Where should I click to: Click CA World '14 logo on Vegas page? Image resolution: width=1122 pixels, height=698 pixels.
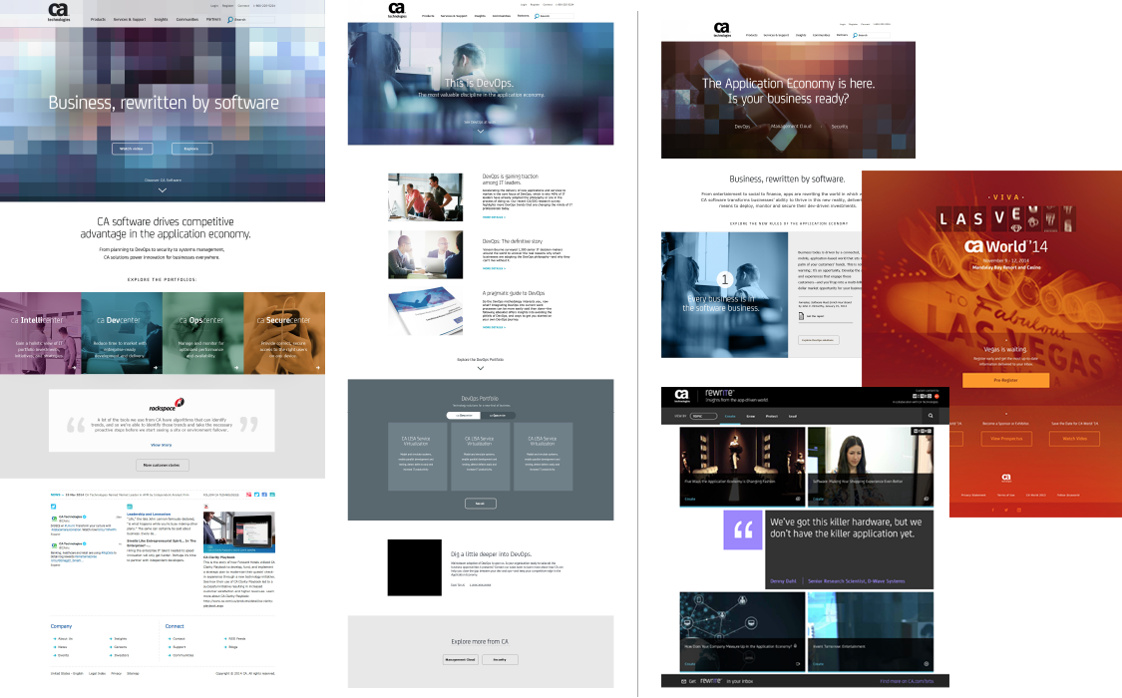click(1005, 246)
